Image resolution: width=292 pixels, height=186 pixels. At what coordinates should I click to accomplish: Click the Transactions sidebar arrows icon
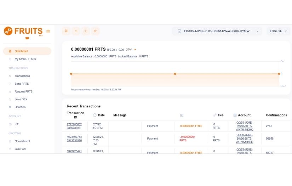click(10, 76)
